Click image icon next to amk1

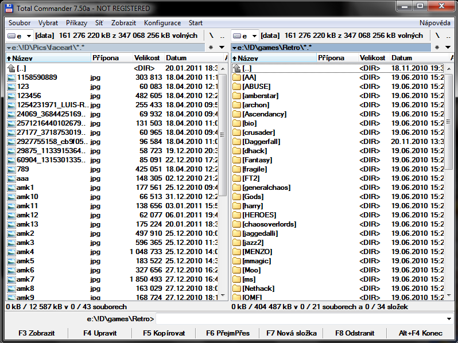coord(11,188)
